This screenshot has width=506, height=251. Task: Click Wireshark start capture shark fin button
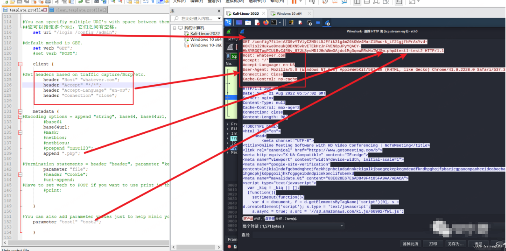(x=230, y=47)
